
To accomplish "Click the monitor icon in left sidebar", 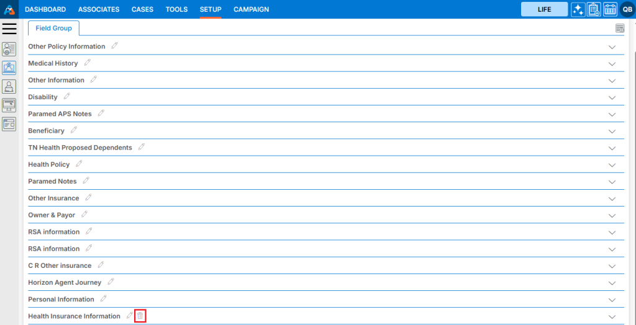I will tap(9, 105).
